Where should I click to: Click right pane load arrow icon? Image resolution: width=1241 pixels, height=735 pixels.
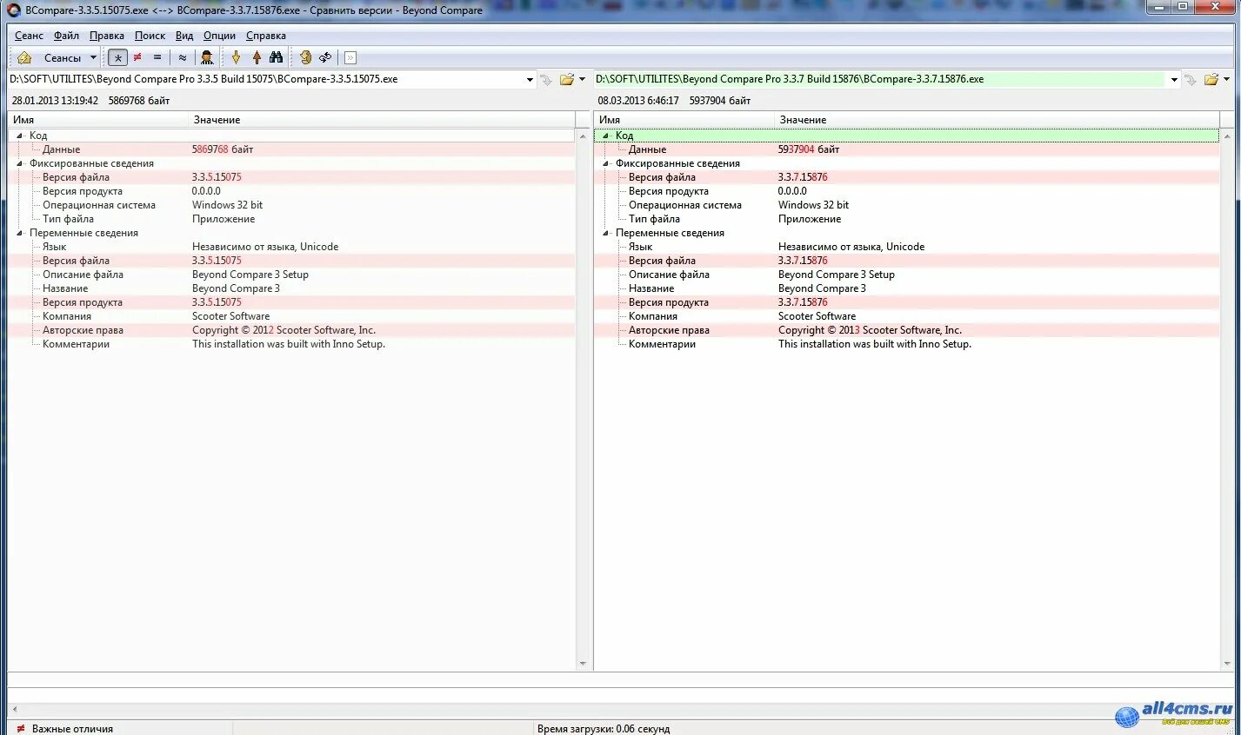(1191, 80)
